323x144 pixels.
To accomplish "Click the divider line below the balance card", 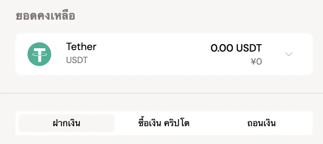I will point(161,93).
